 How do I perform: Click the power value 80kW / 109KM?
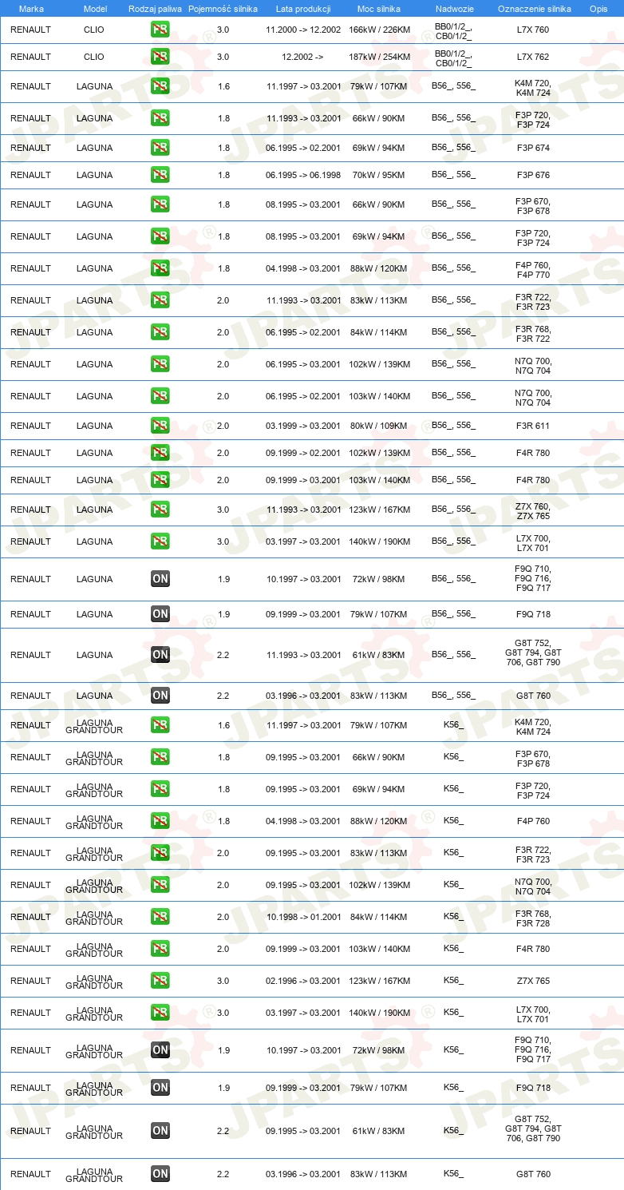click(x=379, y=426)
